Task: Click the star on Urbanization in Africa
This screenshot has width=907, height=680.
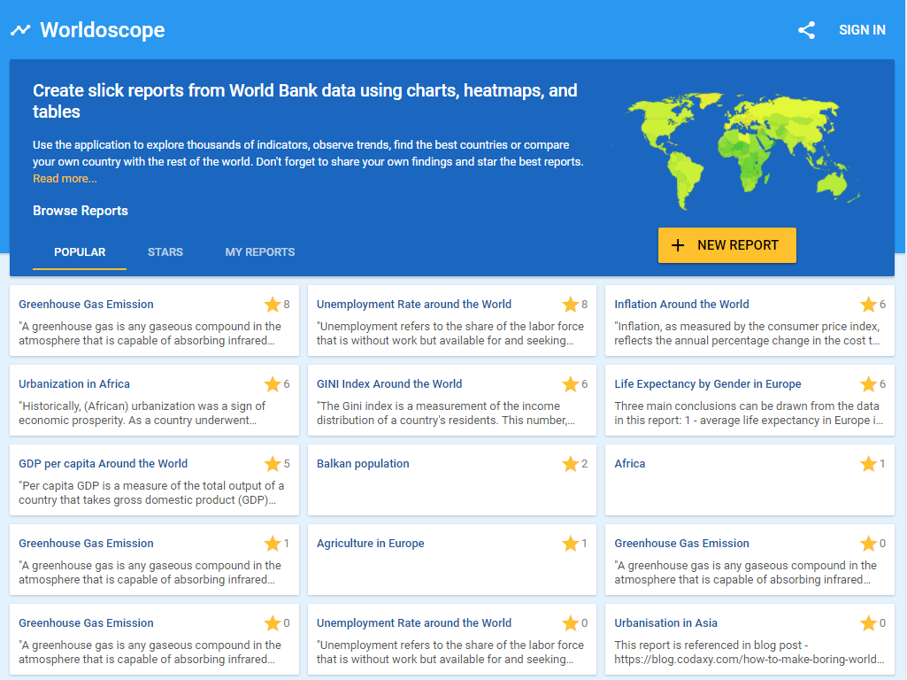Action: (x=273, y=384)
